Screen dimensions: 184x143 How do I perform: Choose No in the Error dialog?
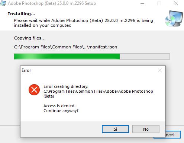coord(146,129)
